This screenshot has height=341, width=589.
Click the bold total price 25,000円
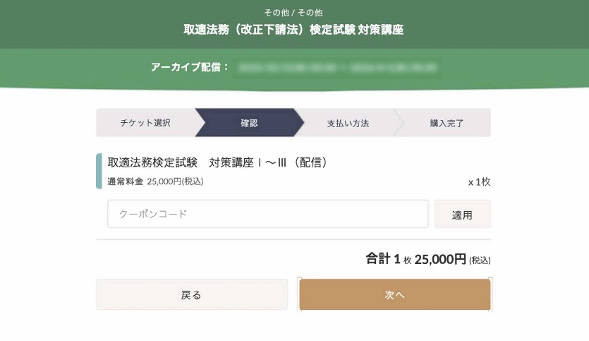440,259
